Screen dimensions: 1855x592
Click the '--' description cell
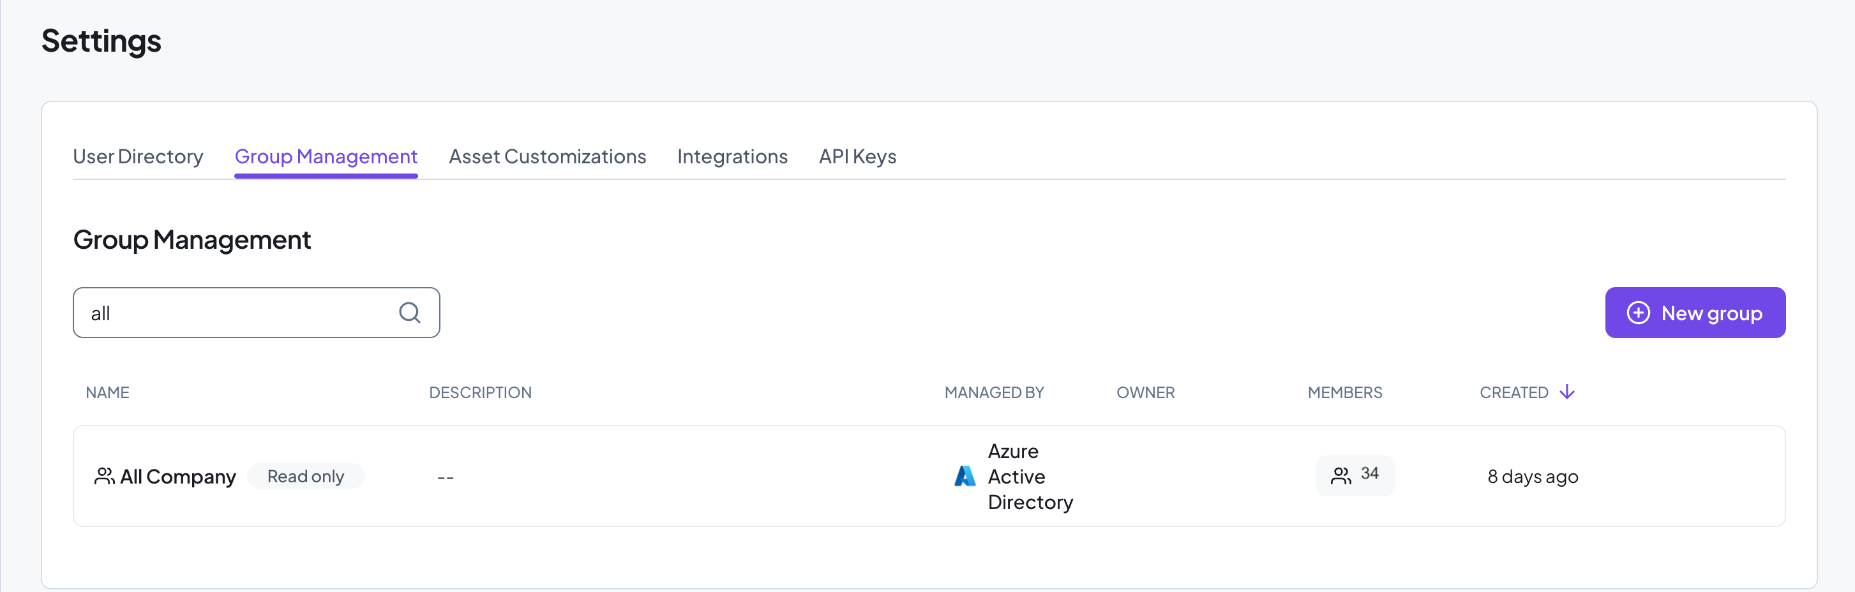[x=445, y=477]
